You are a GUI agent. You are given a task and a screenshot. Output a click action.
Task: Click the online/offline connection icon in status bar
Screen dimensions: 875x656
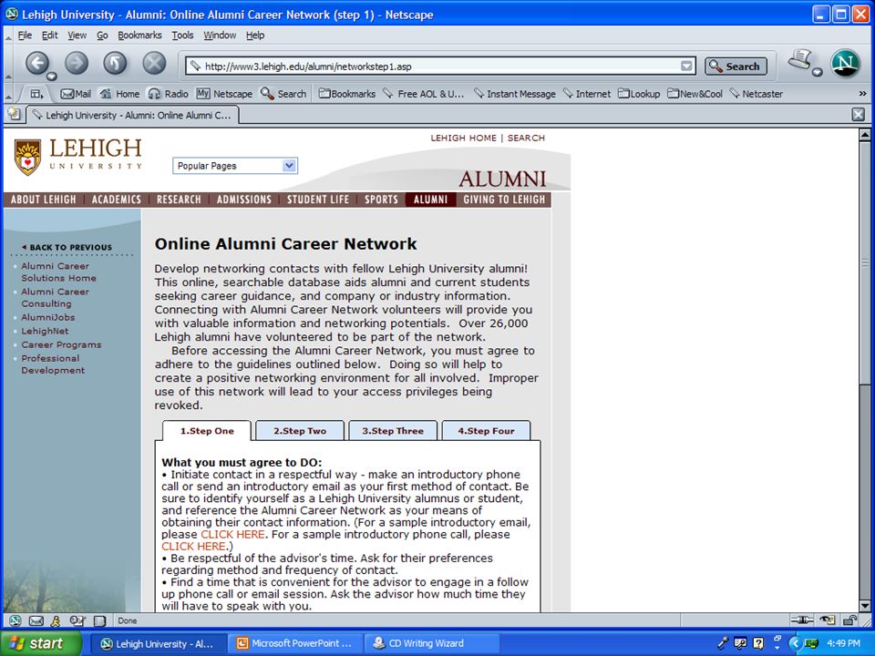click(x=802, y=620)
